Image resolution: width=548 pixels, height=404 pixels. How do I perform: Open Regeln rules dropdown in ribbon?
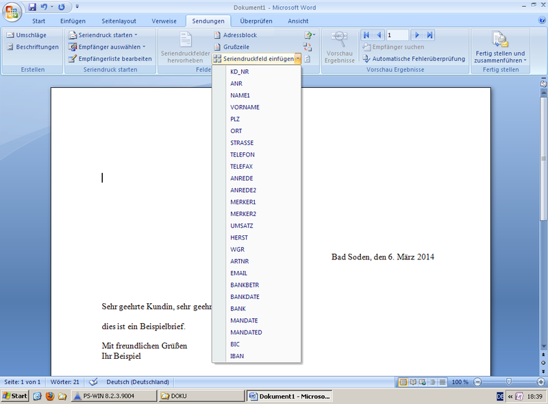tap(310, 35)
